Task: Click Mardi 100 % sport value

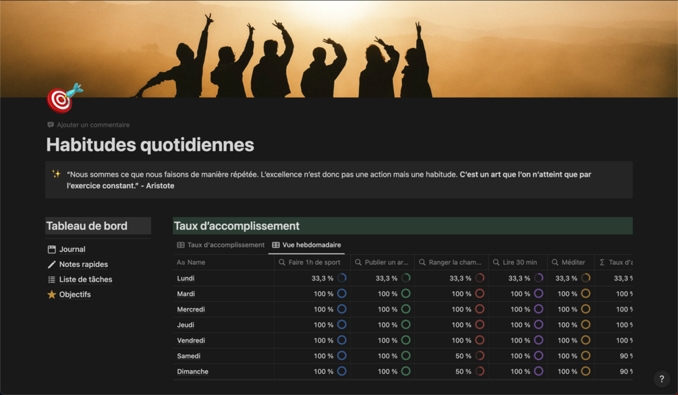Action: tap(323, 294)
